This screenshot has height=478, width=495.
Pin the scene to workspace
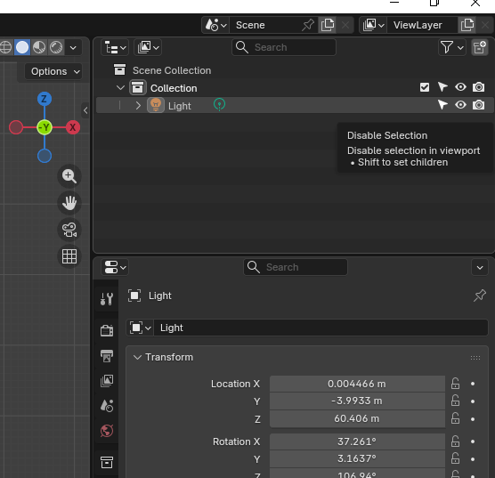(308, 25)
